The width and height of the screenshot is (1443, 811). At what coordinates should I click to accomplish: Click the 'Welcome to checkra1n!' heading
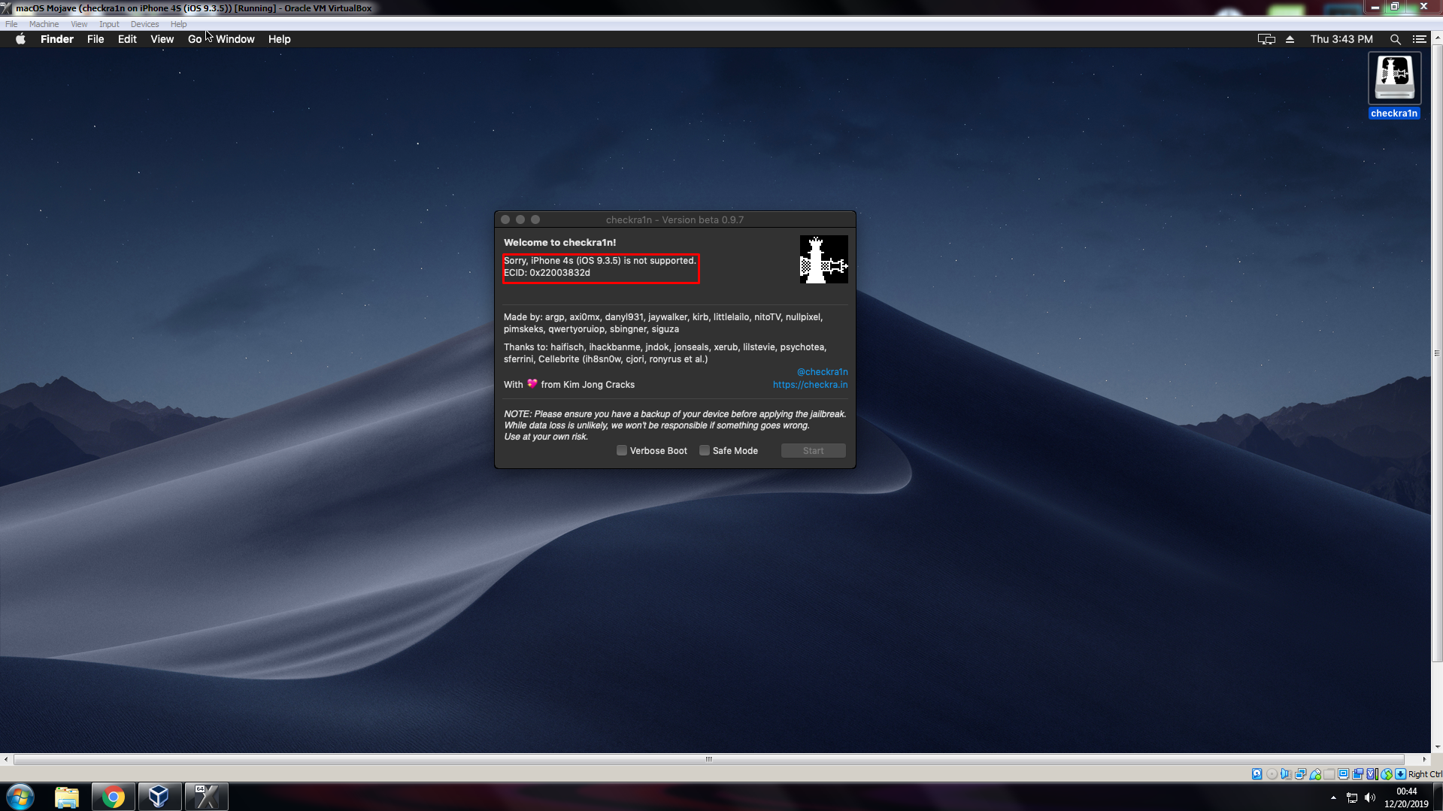click(x=559, y=242)
